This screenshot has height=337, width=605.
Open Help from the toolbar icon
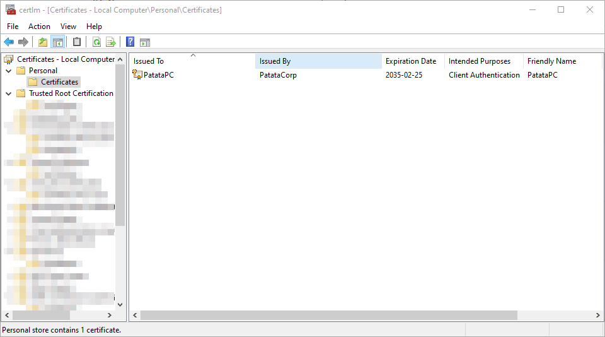[x=130, y=42]
